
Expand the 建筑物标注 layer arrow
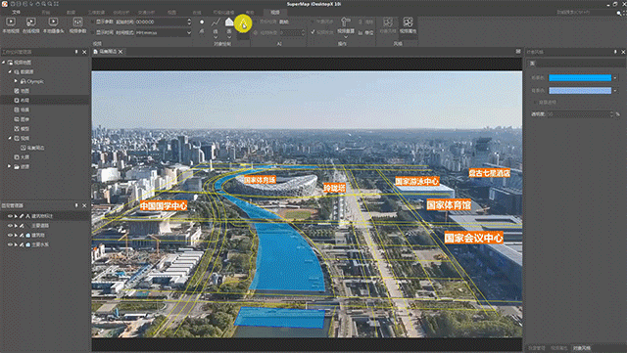point(16,216)
